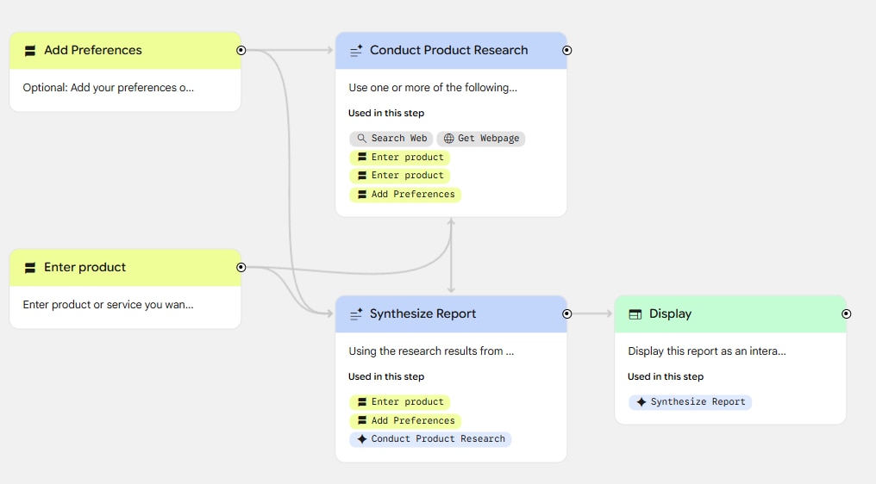This screenshot has width=876, height=484.
Task: Click the Conduct Product Research generate icon
Action: click(x=356, y=51)
